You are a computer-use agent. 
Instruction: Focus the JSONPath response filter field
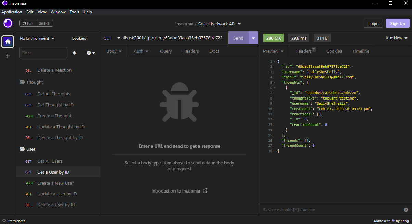(331, 210)
